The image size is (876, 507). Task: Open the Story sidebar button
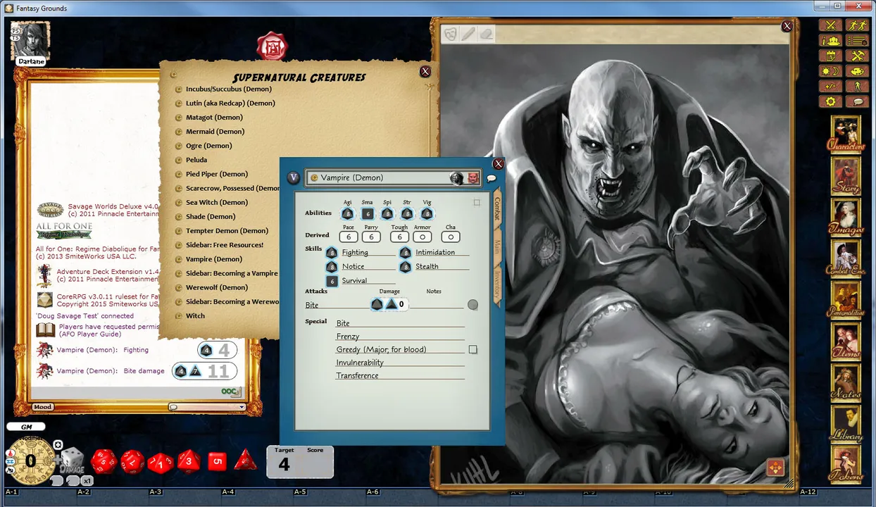846,175
